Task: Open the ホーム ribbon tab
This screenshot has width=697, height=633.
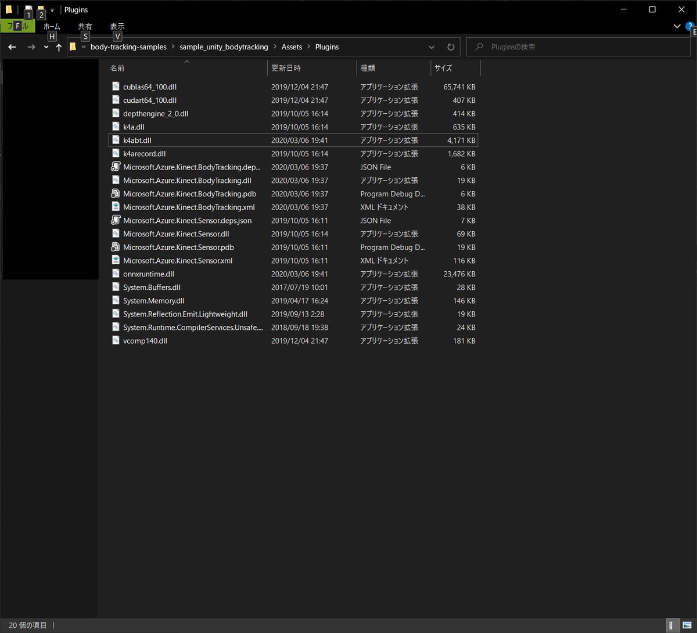Action: 52,27
